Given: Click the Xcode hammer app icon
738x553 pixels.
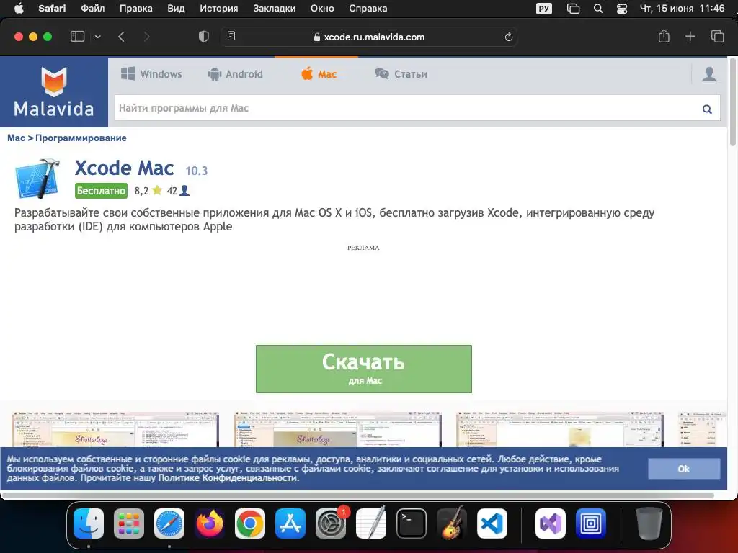Looking at the screenshot, I should coord(37,179).
